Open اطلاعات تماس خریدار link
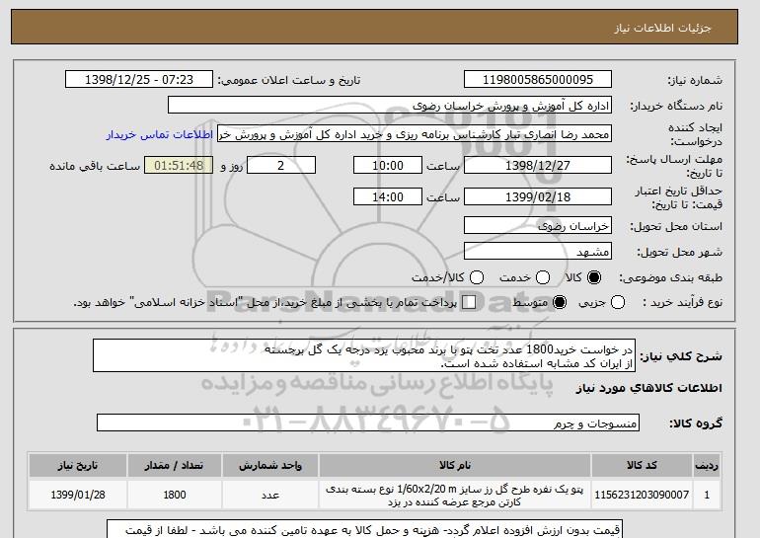 pos(160,134)
